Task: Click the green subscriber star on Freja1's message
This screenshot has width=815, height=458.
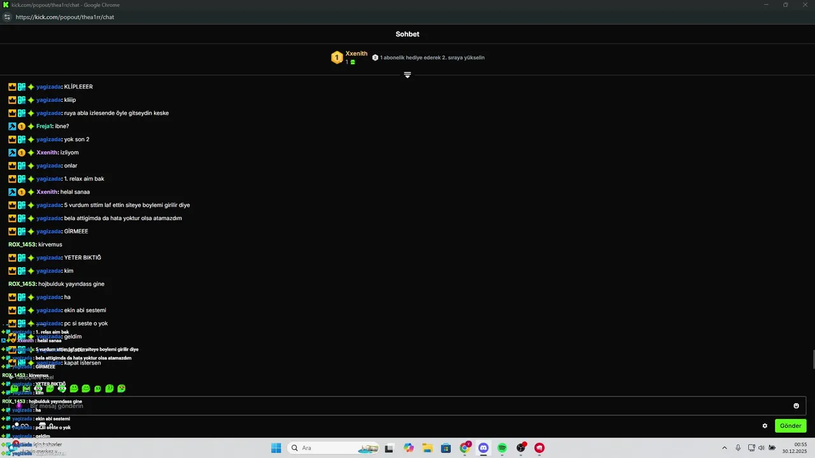Action: (31, 126)
